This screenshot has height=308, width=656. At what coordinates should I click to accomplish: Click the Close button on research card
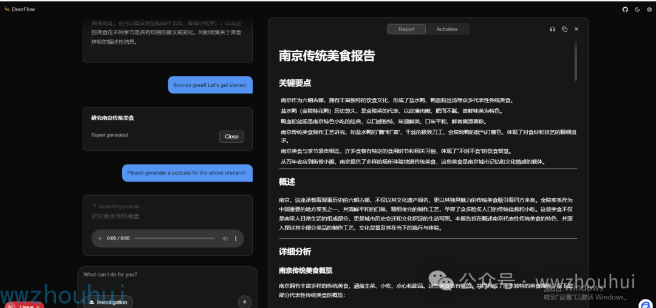pyautogui.click(x=231, y=137)
